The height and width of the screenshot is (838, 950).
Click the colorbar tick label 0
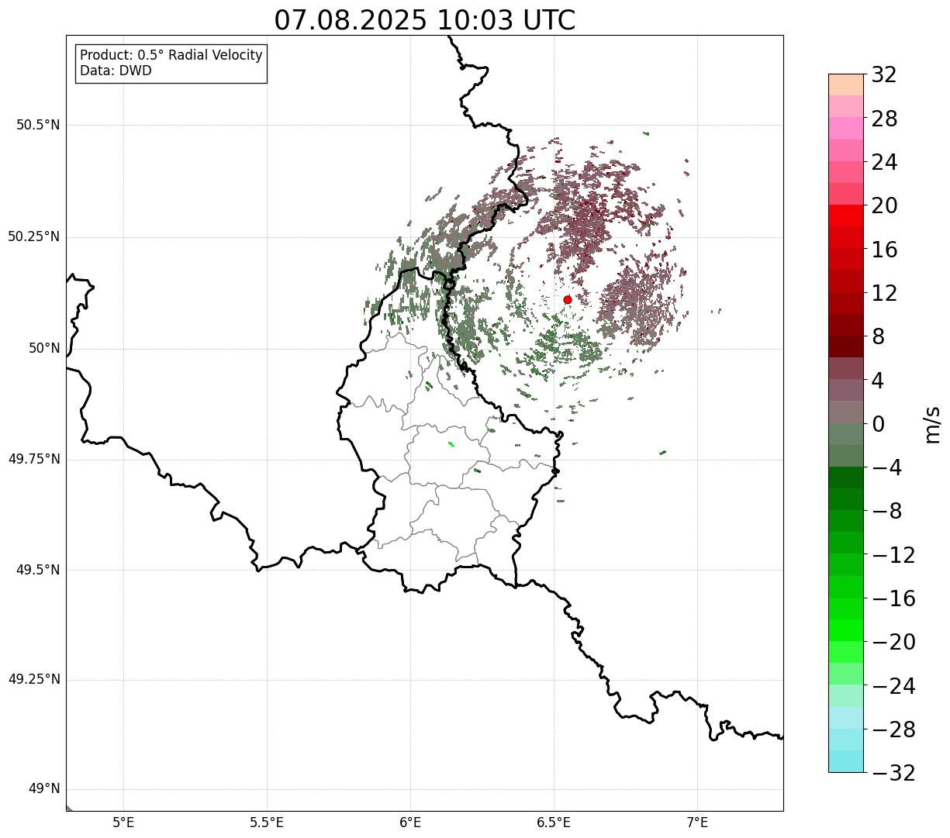[878, 424]
